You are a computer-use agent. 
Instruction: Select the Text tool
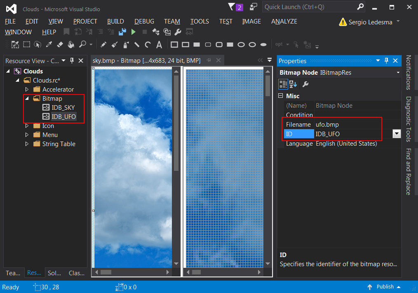pos(159,45)
